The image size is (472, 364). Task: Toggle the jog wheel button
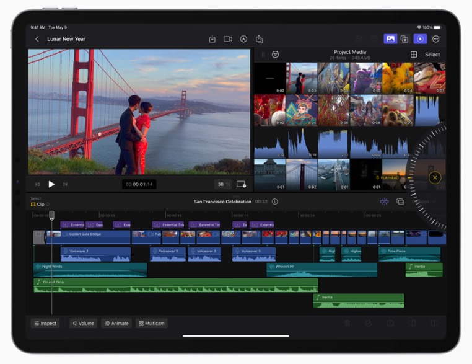420,39
